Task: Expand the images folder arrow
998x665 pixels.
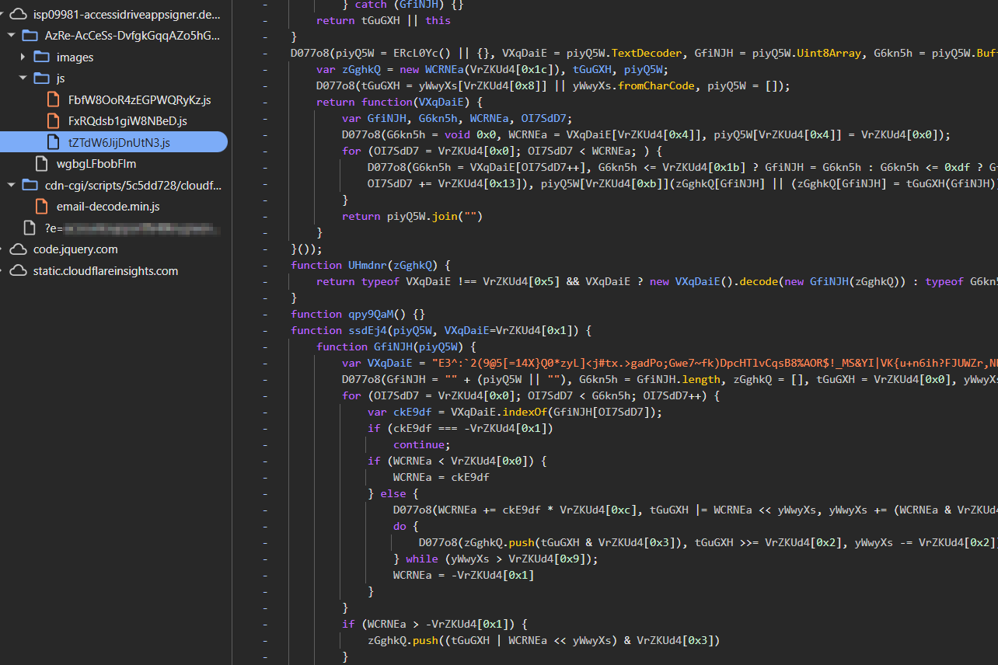Action: (23, 57)
